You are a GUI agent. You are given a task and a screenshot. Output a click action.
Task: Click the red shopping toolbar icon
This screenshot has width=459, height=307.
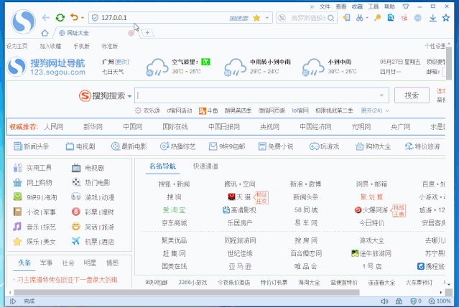[404, 18]
